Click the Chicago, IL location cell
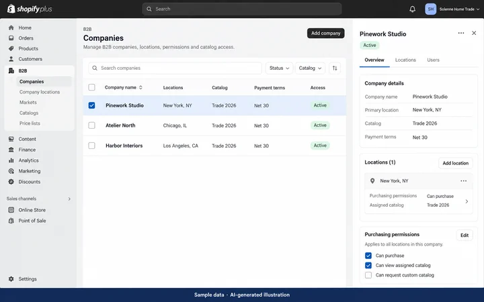The height and width of the screenshot is (302, 484). click(x=175, y=125)
